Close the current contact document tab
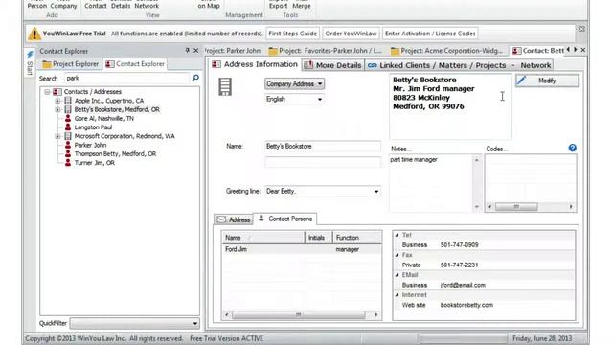 tap(583, 50)
